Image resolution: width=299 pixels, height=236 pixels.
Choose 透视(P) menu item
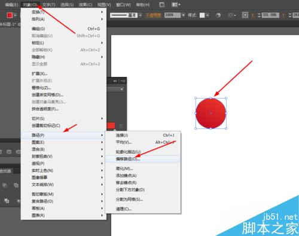[x=63, y=164]
